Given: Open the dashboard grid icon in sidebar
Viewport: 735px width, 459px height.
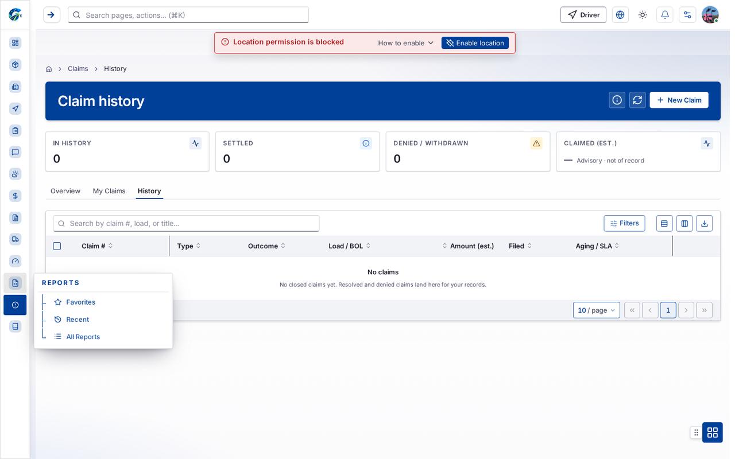Looking at the screenshot, I should pos(16,43).
